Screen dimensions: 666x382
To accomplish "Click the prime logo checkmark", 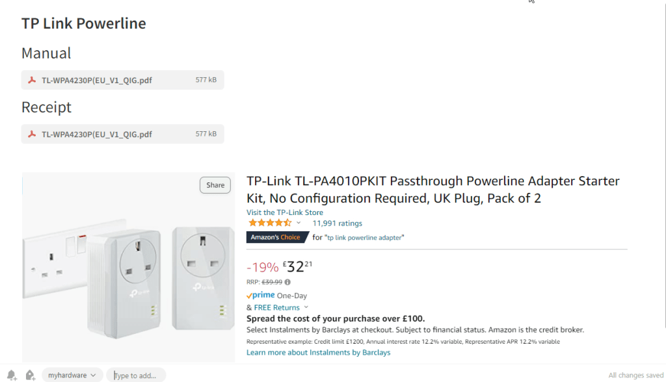I will point(249,295).
